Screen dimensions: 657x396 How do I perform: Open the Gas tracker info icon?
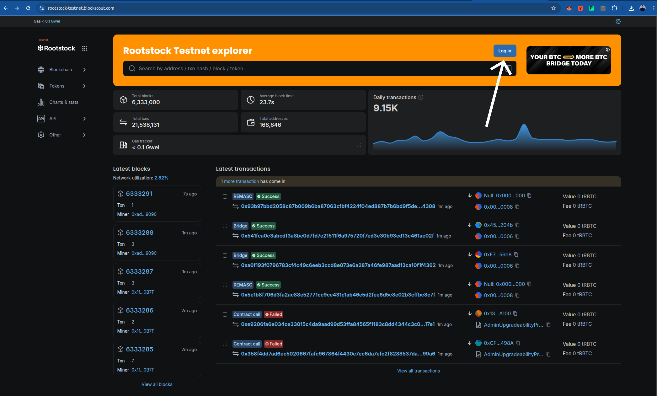[359, 145]
